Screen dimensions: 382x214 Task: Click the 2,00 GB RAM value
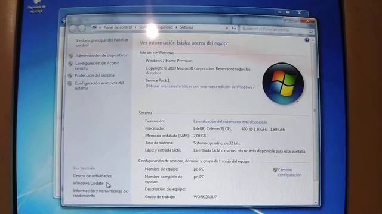[199, 136]
